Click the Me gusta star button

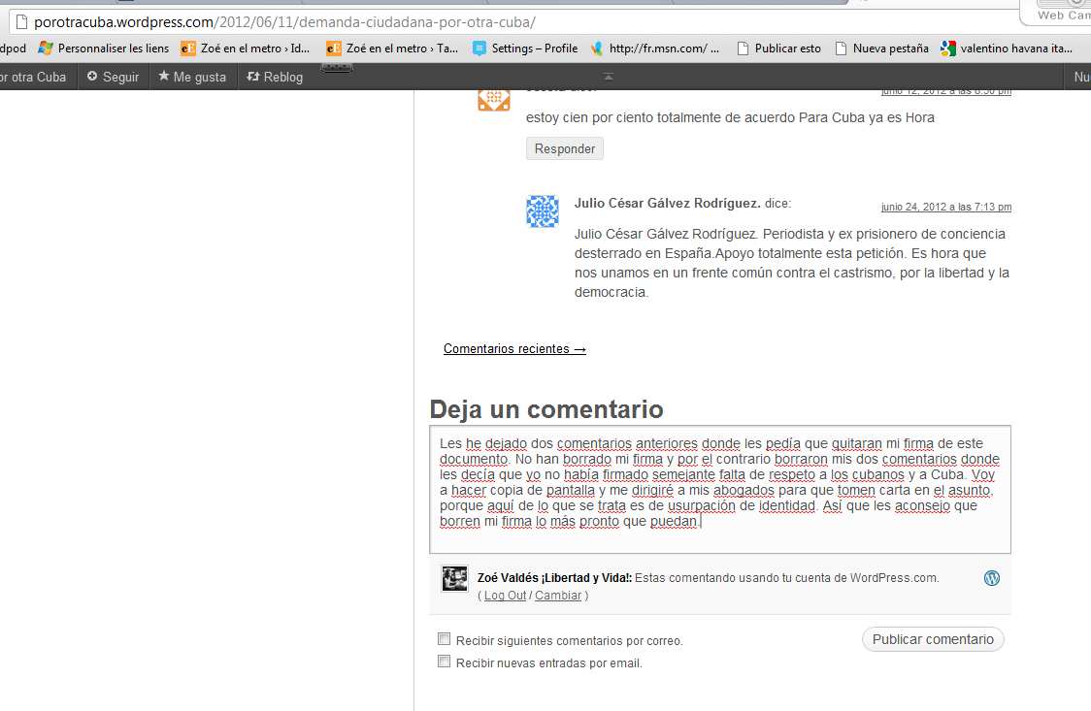192,77
